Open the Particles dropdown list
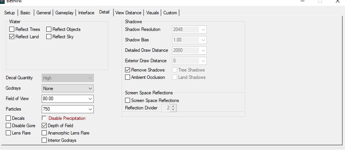Viewport: 345px width, 150px height. [x=68, y=109]
